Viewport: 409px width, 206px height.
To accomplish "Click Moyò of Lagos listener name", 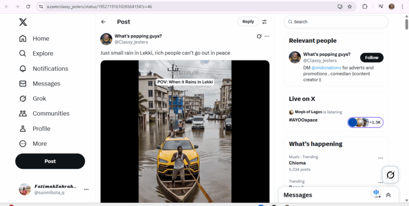I will click(308, 112).
